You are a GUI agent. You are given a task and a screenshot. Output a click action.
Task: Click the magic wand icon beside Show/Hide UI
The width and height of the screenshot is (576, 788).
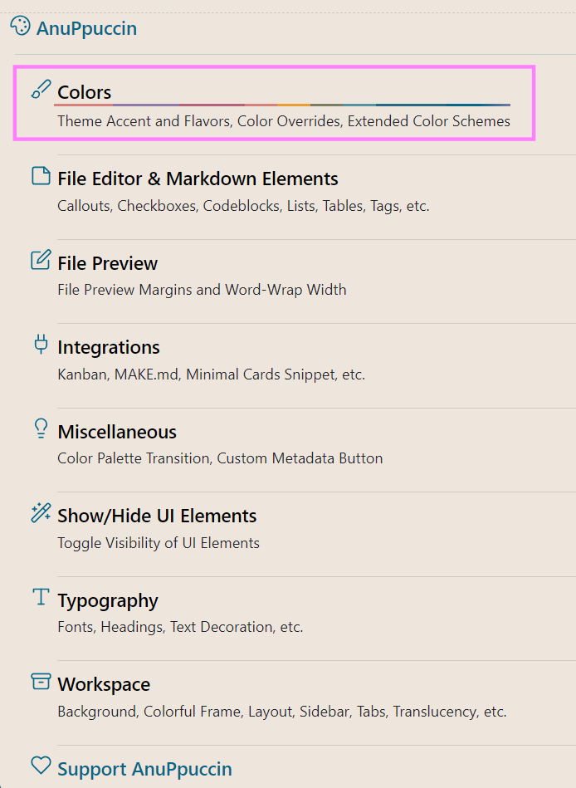41,512
